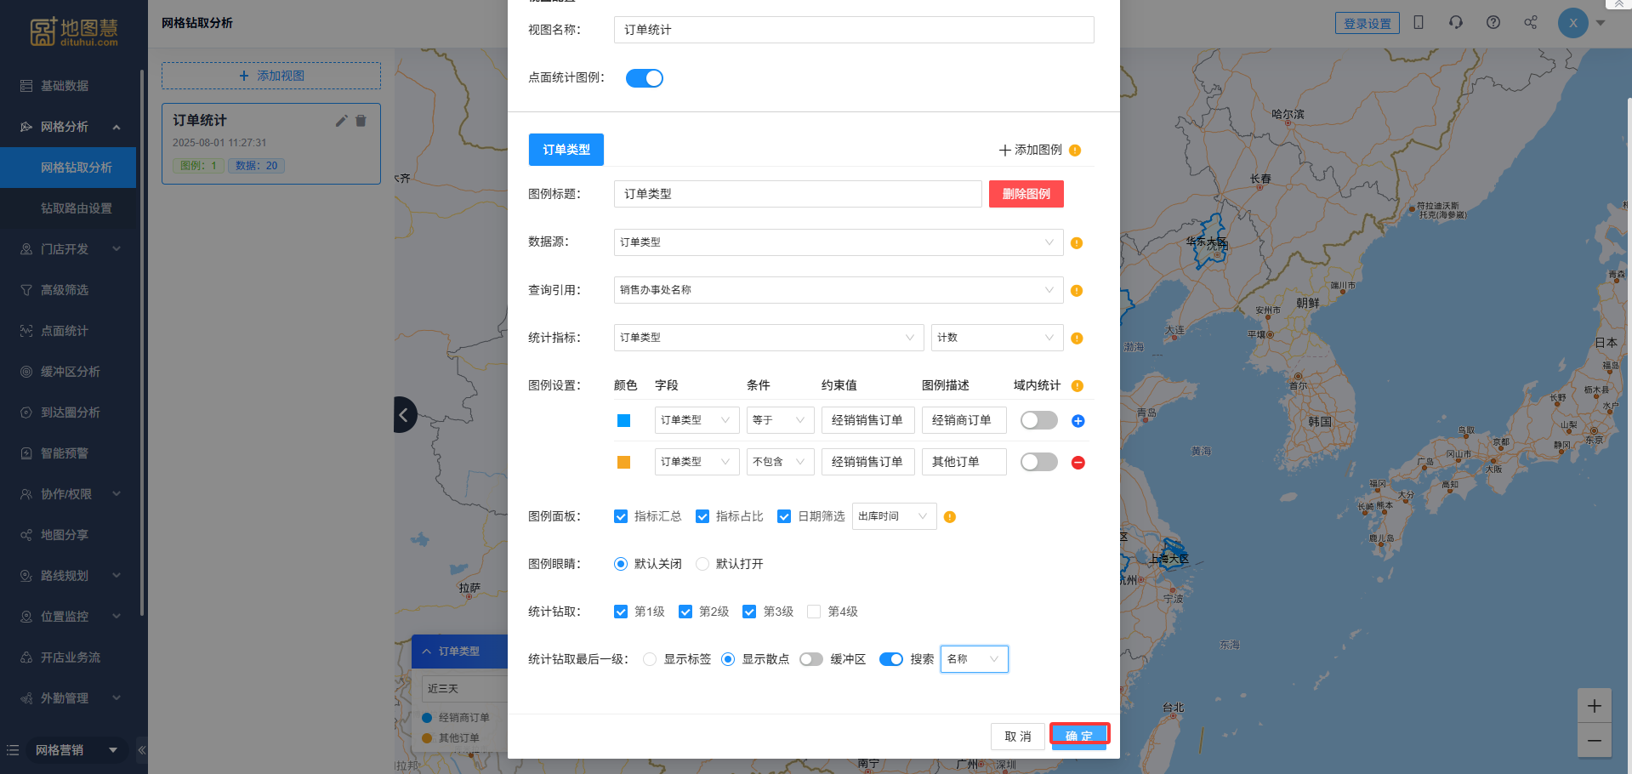Click the collapse panel left arrow button
1632x774 pixels.
405,415
